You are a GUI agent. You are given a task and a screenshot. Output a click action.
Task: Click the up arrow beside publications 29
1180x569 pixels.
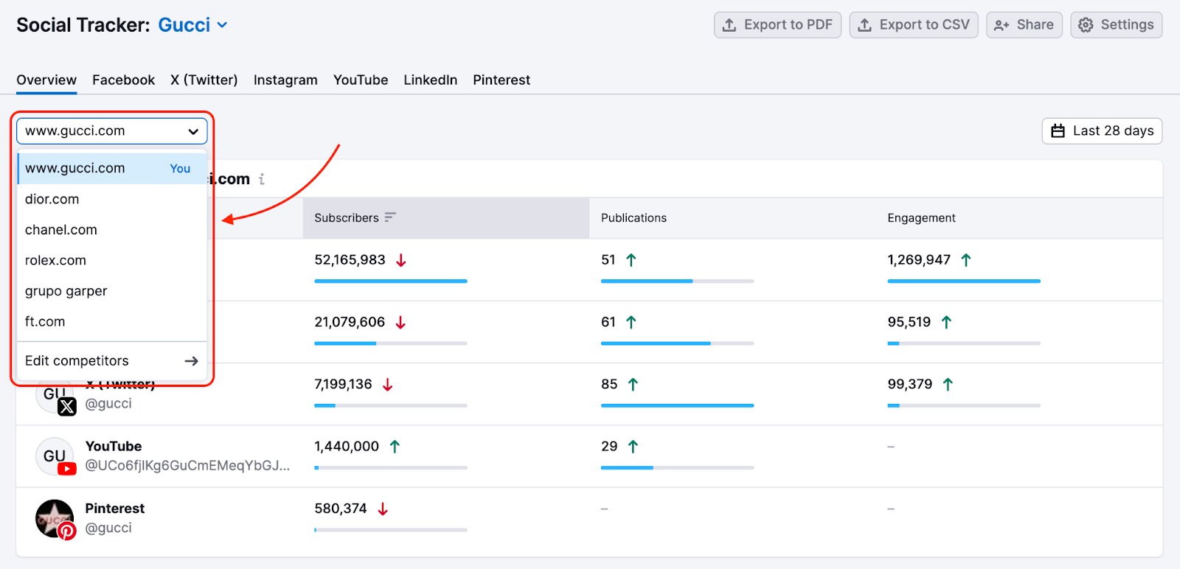[x=633, y=447]
